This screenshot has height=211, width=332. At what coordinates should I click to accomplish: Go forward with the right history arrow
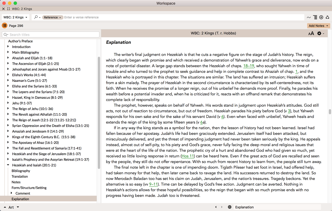222,207
